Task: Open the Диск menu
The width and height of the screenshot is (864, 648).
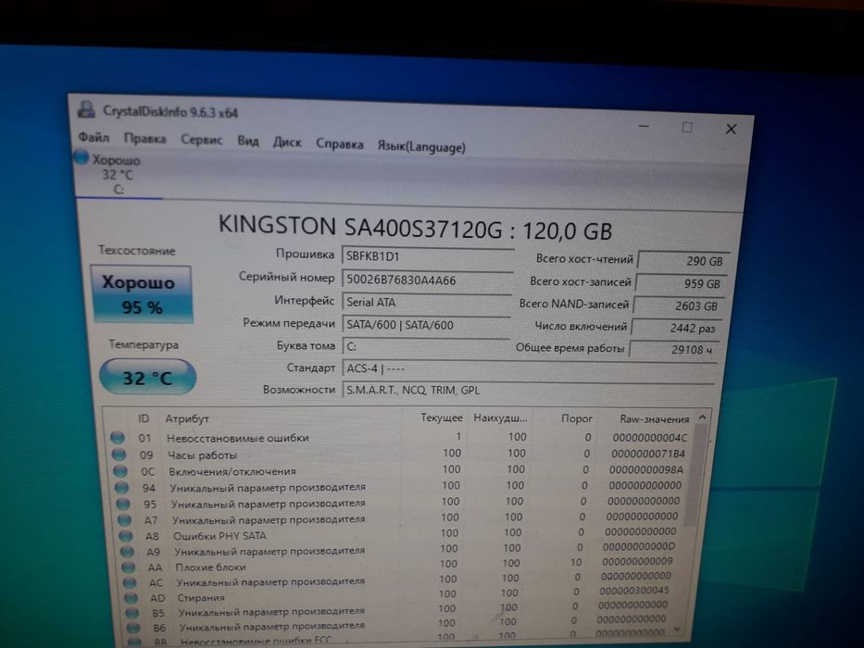Action: tap(287, 143)
